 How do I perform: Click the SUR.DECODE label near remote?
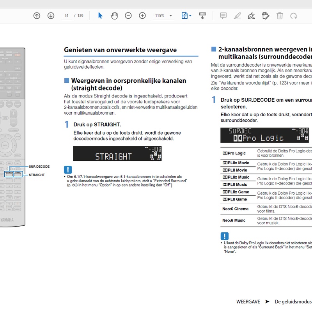point(39,167)
